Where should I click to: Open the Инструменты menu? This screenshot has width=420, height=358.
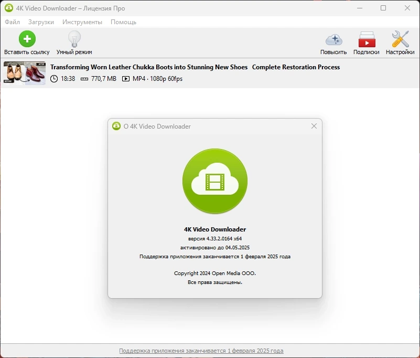coord(82,22)
